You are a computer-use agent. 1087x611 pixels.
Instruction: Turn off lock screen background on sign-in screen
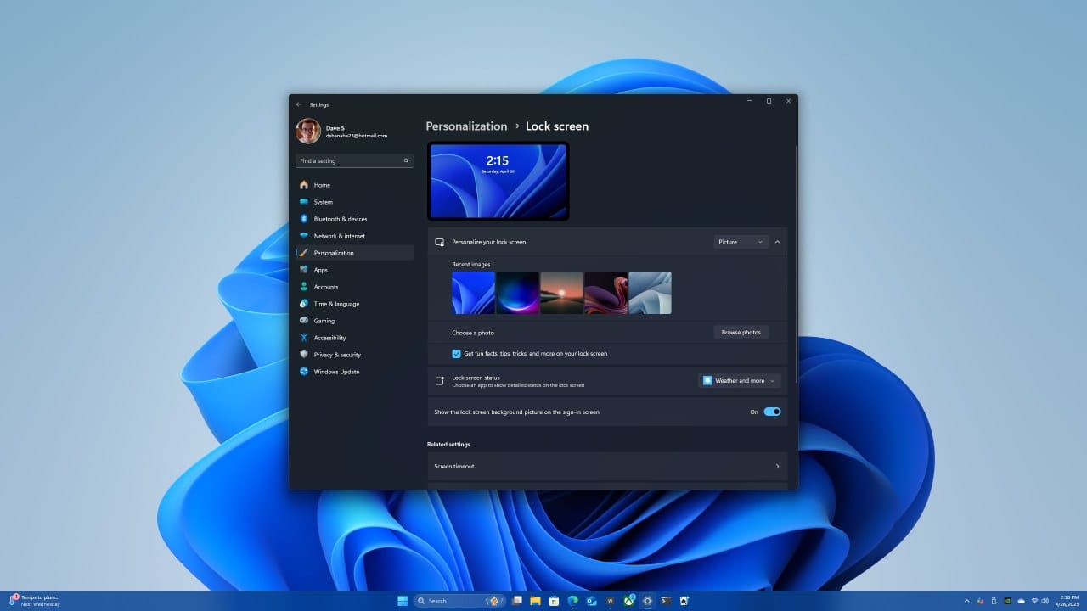[x=771, y=412]
